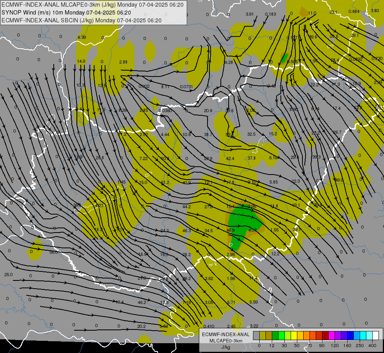Select the map value 12.2
Screen dimensions: 384x353
coord(275,254)
